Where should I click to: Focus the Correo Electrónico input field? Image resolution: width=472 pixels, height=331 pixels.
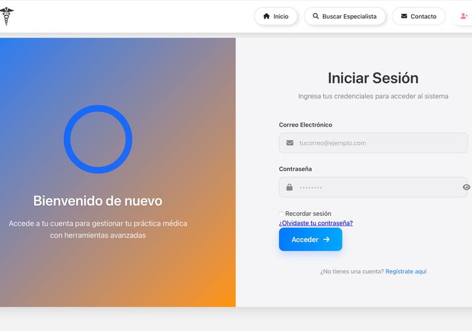click(x=373, y=143)
